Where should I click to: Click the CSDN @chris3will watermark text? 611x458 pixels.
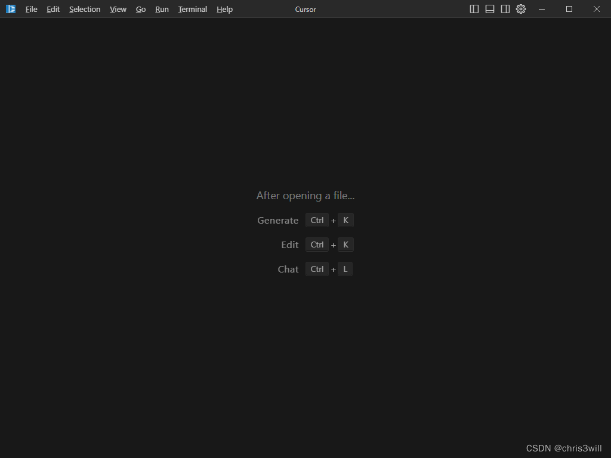(x=565, y=448)
